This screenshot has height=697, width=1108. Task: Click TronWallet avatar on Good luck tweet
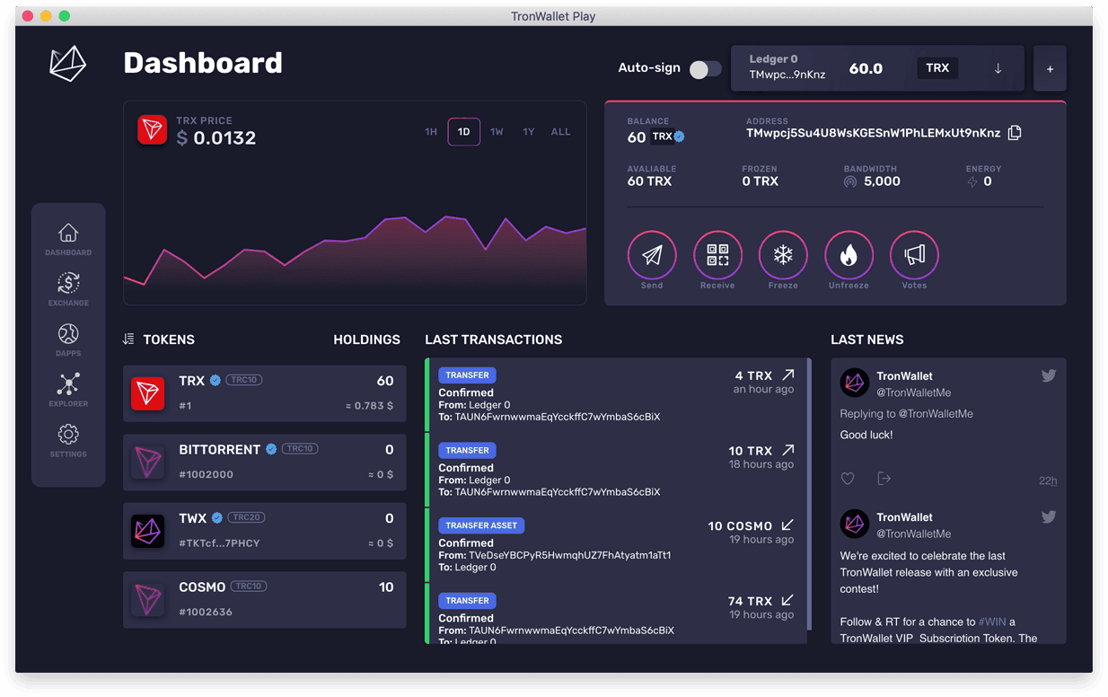855,383
